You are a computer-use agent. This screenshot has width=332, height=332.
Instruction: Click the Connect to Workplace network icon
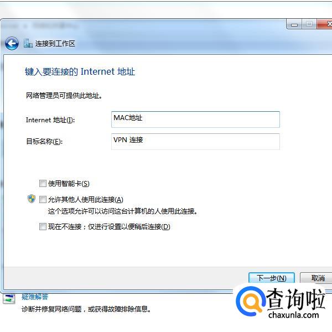coord(28,43)
